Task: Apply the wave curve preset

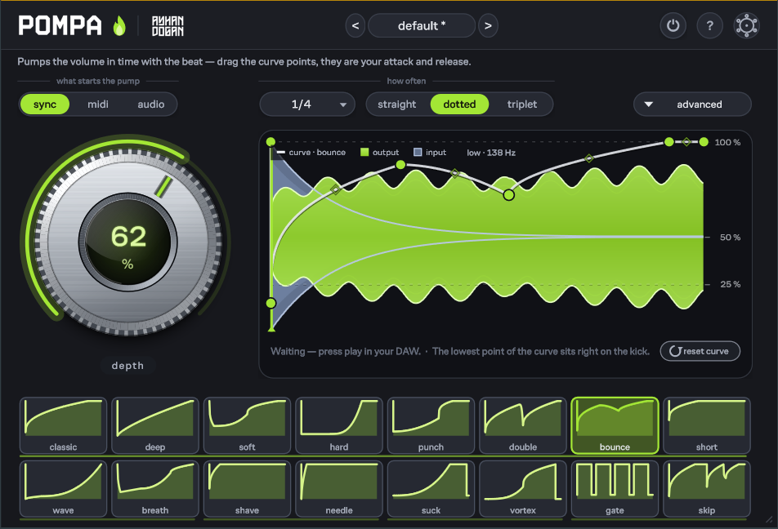Action: click(x=63, y=489)
